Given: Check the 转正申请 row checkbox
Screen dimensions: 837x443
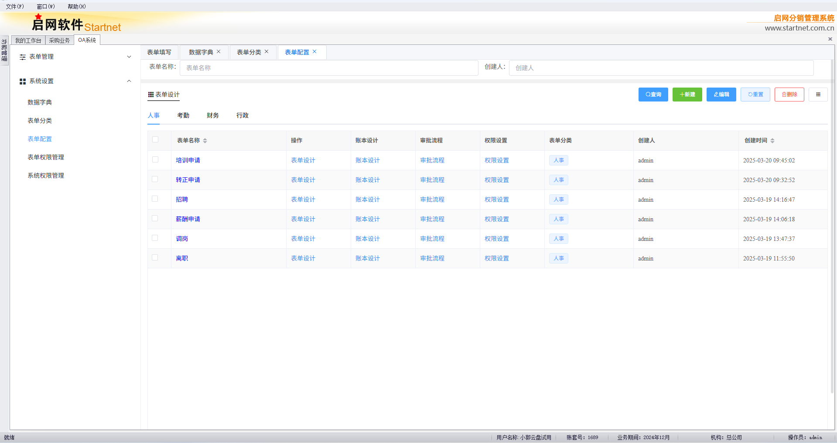Looking at the screenshot, I should coord(155,179).
